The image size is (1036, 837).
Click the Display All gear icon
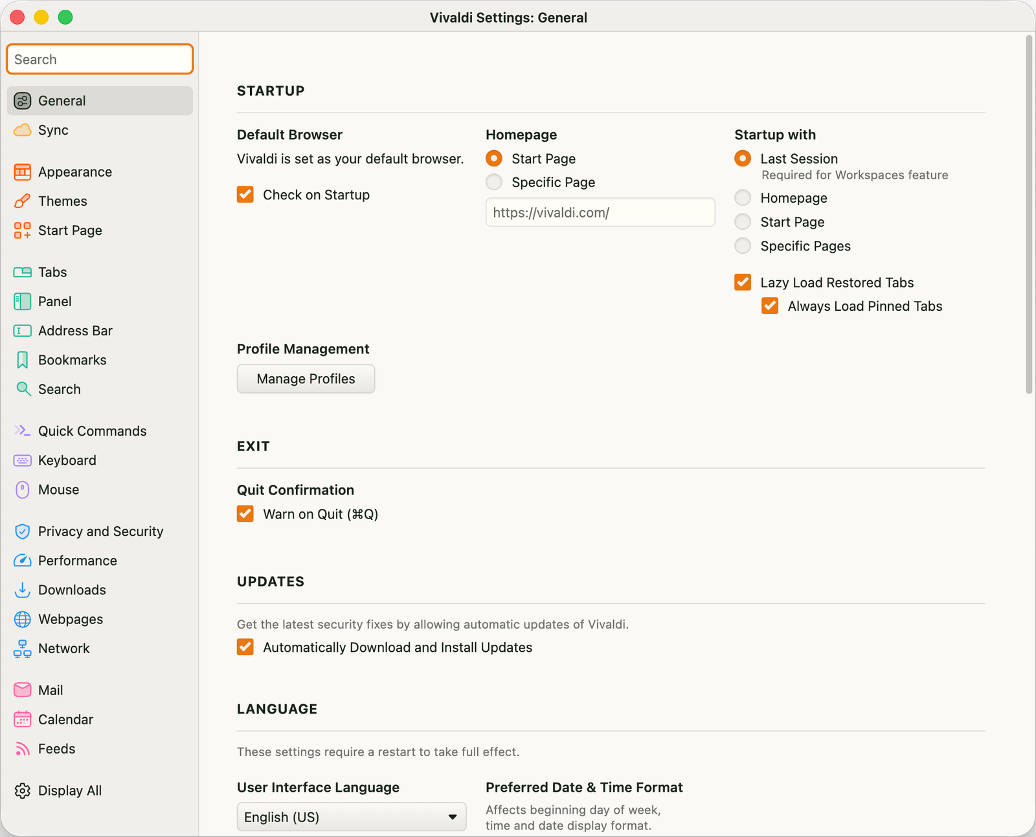[23, 791]
